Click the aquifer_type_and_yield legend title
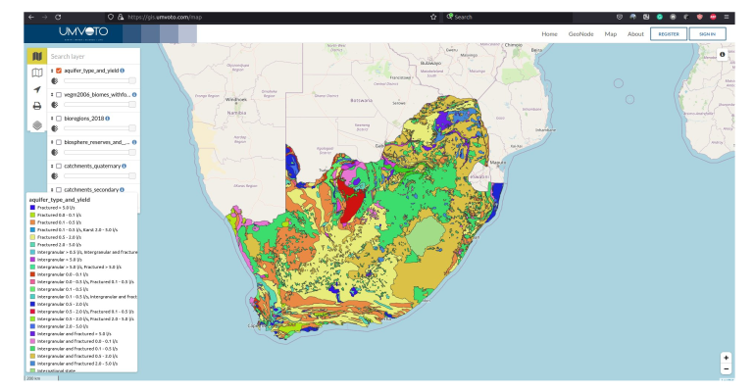The height and width of the screenshot is (391, 754). pos(60,199)
